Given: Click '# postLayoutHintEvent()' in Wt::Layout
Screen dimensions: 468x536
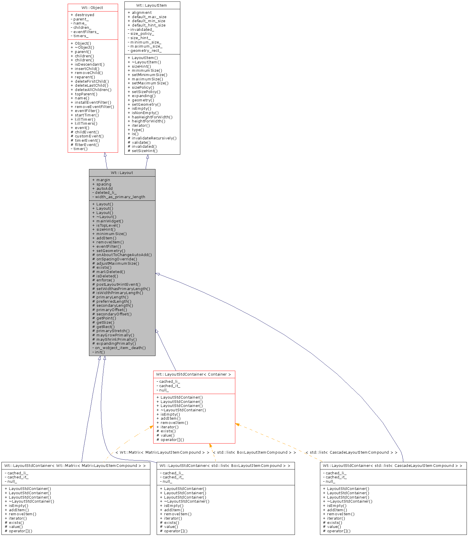Looking at the screenshot, I should pyautogui.click(x=116, y=285).
